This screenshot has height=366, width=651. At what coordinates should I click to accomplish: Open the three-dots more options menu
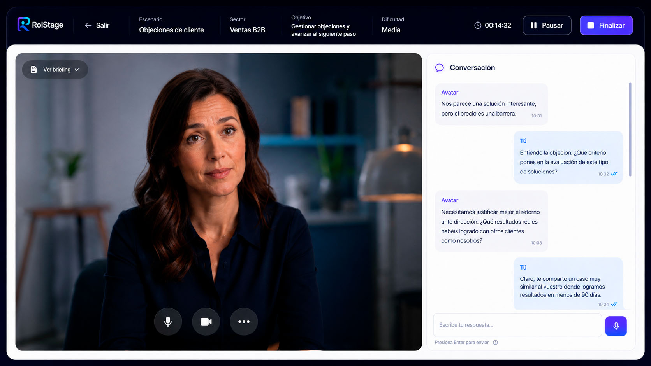tap(244, 322)
